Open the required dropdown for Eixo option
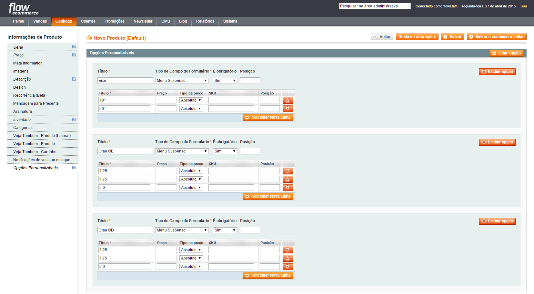 [x=225, y=81]
